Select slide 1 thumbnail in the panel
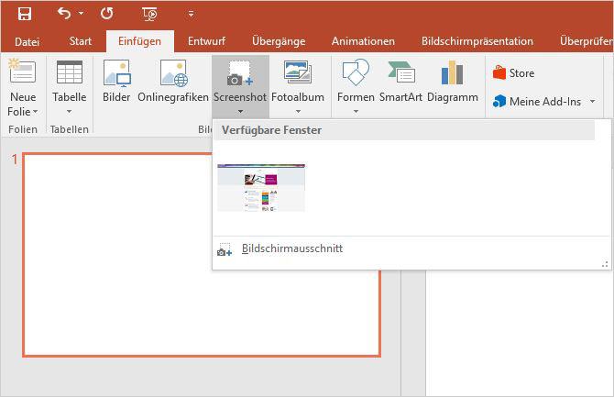The height and width of the screenshot is (397, 614). click(x=202, y=255)
